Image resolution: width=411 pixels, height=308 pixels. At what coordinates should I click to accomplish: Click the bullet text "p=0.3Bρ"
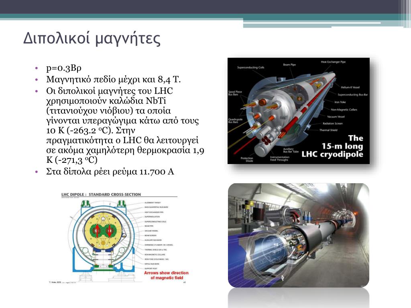[x=64, y=68]
